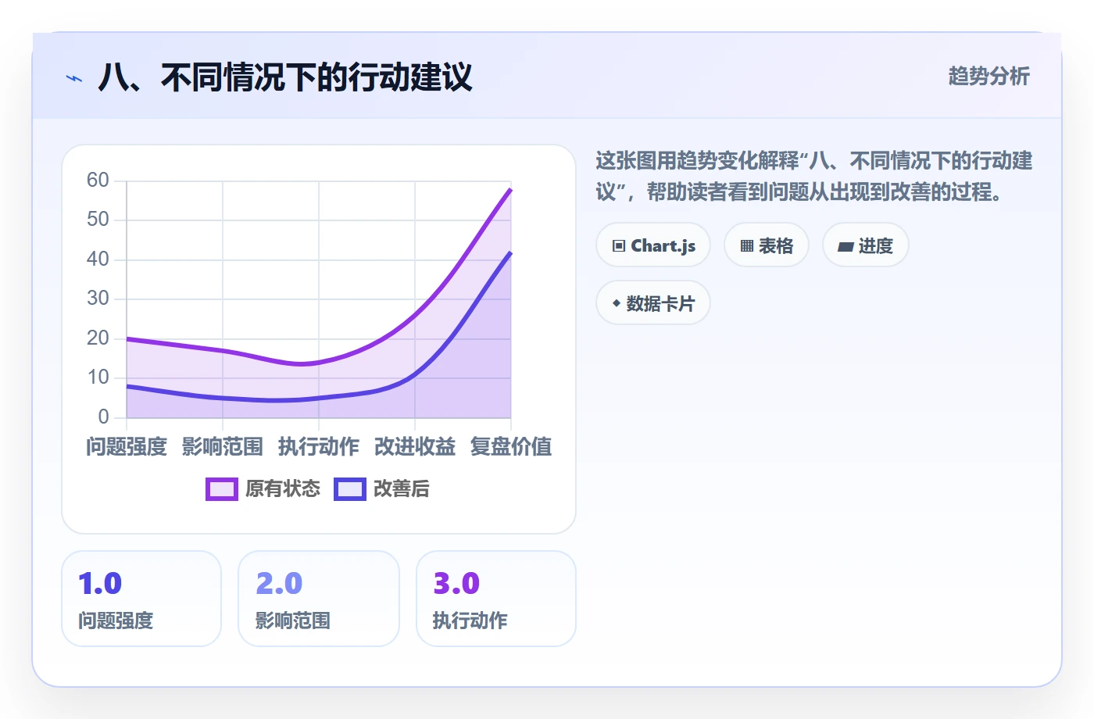Click the grid icon on the 表格 chip

(x=747, y=246)
